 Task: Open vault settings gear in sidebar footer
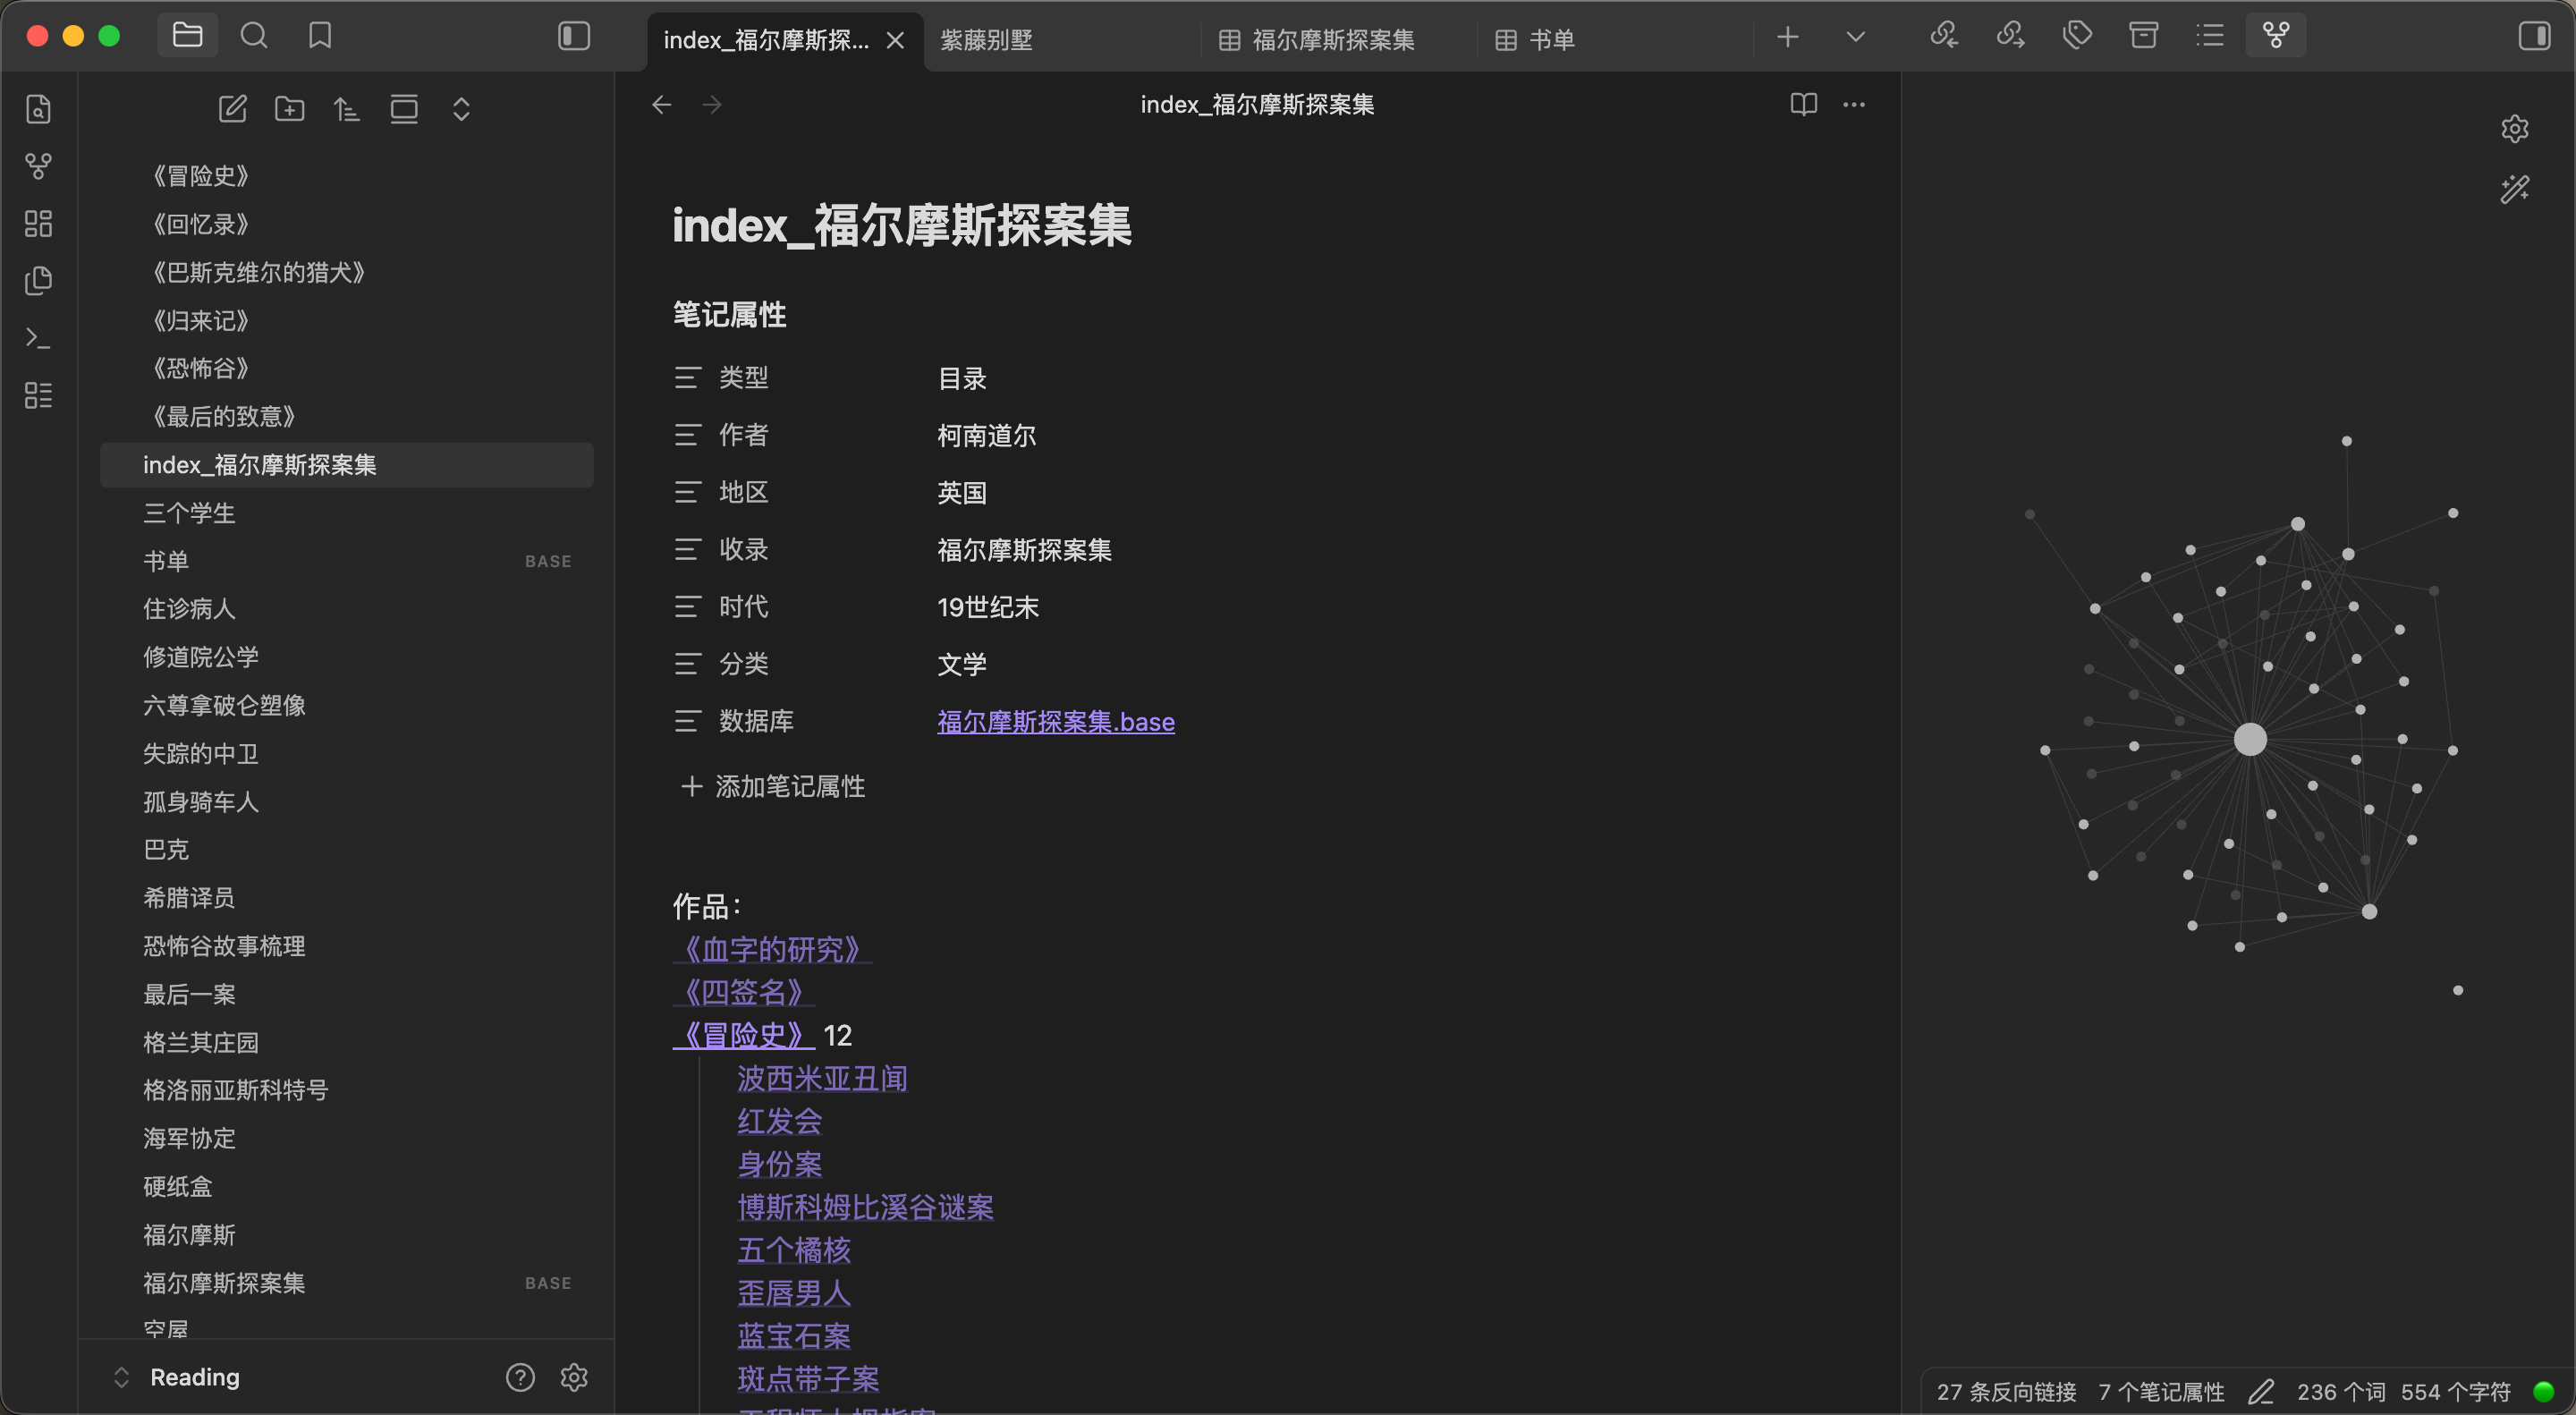pyautogui.click(x=574, y=1377)
